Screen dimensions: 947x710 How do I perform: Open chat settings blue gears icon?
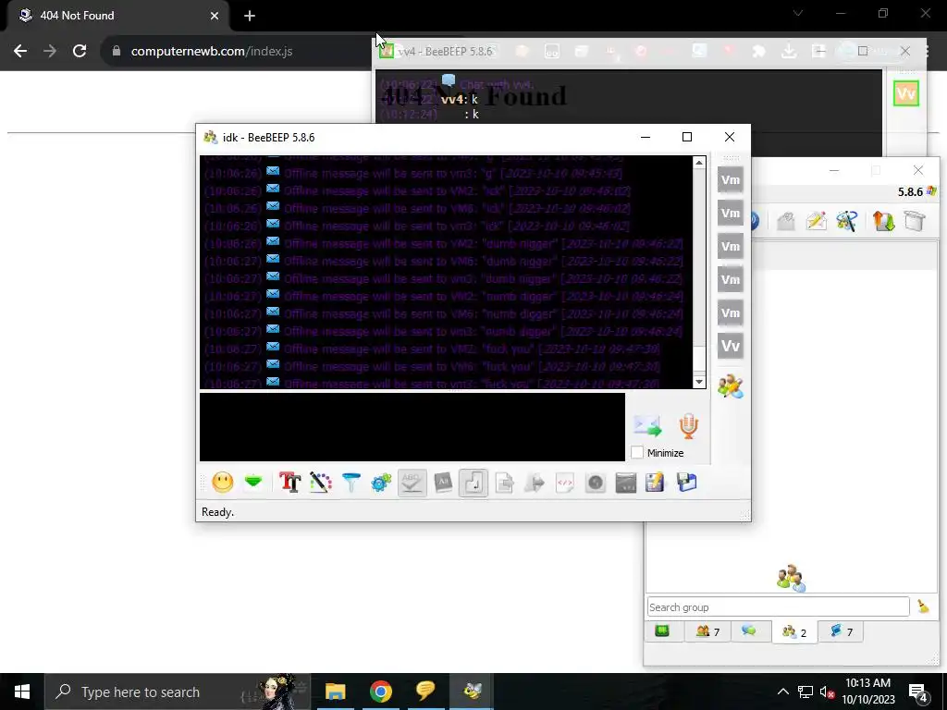click(x=381, y=483)
